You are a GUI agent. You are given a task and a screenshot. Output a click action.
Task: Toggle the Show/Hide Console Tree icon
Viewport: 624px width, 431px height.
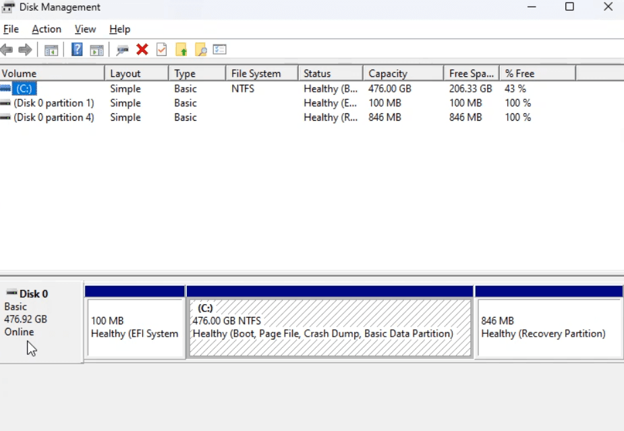[51, 50]
